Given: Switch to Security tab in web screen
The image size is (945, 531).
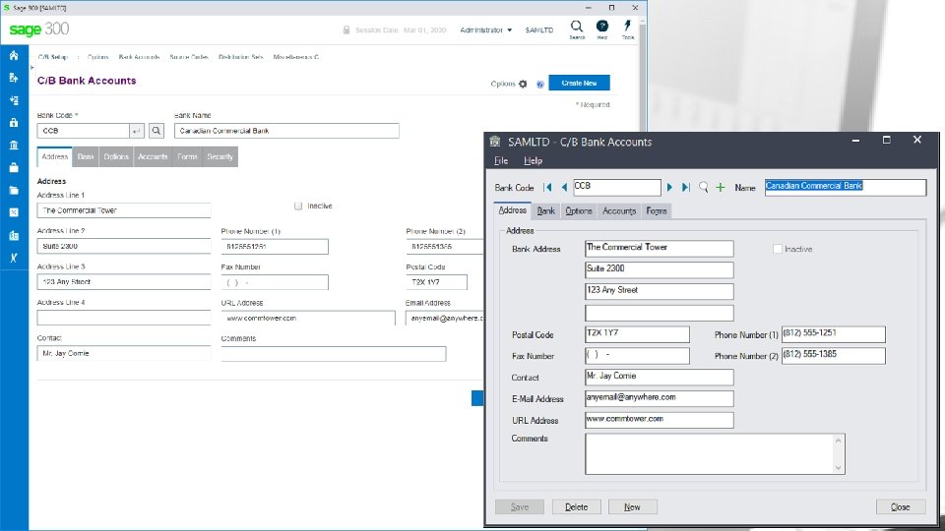Looking at the screenshot, I should [220, 156].
